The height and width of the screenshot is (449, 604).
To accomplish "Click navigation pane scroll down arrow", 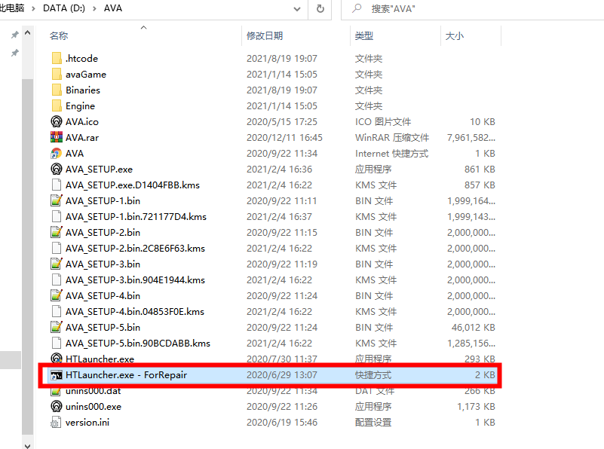I will [x=27, y=444].
